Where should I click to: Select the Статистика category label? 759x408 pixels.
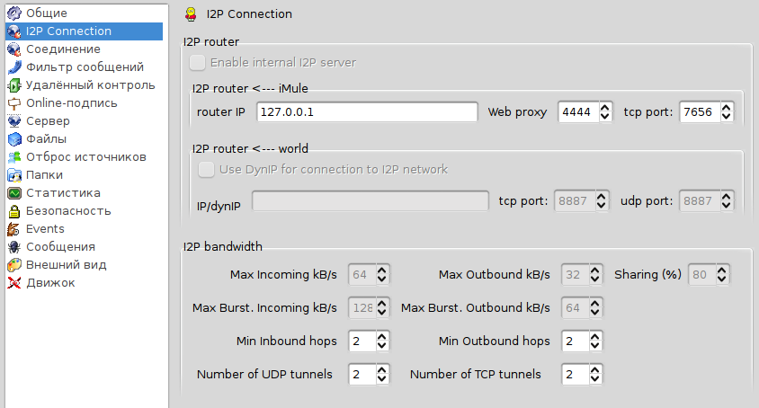(x=63, y=193)
